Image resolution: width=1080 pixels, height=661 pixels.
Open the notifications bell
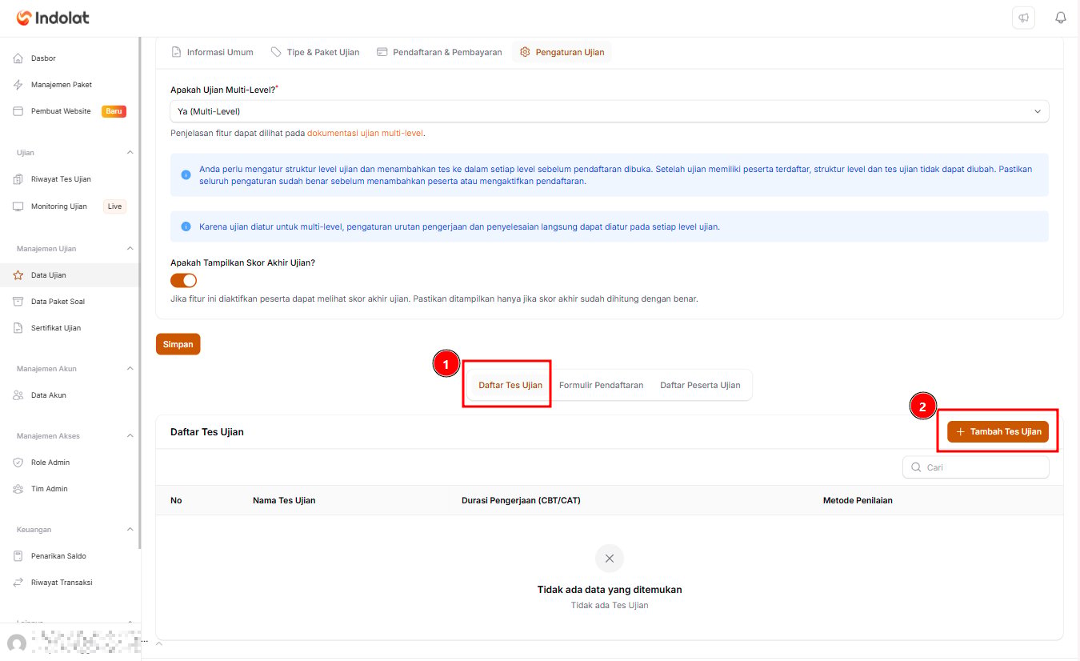click(1061, 18)
